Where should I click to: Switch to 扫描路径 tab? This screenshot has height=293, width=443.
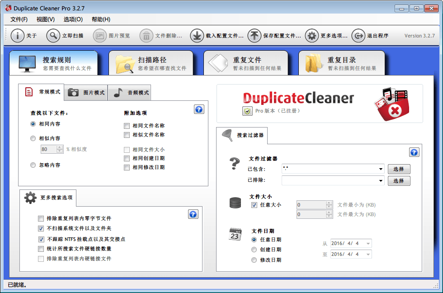tap(151, 63)
